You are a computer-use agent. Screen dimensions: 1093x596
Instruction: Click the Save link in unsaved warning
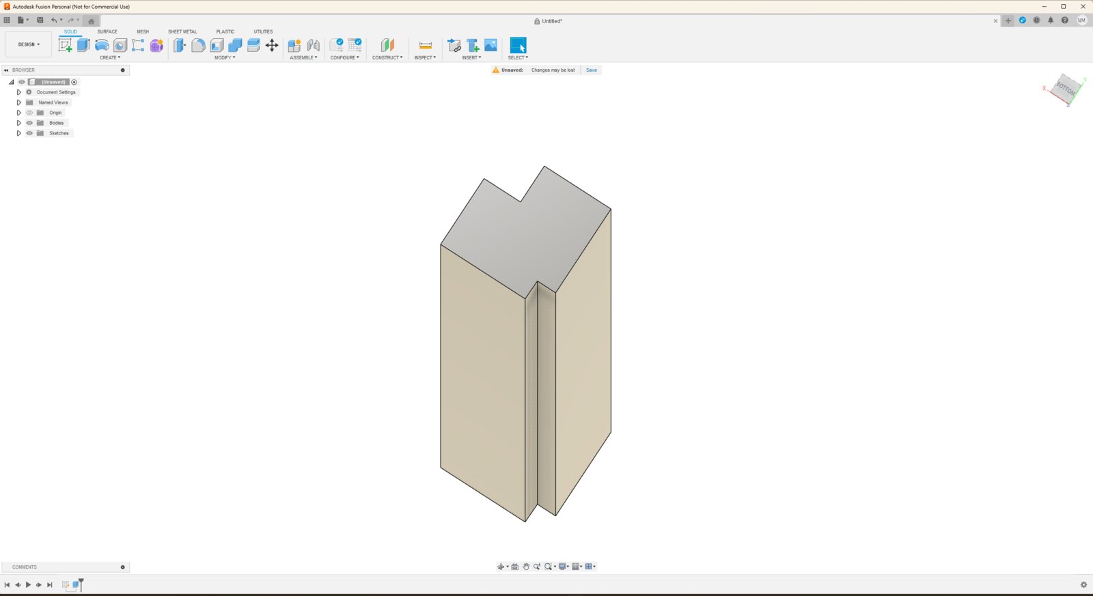click(x=592, y=70)
